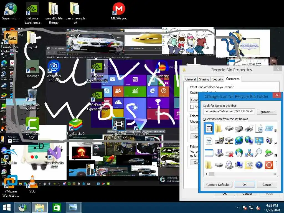This screenshot has width=284, height=213.
Task: Launch the Counter-Strike Global Offensive shortcut
Action: point(11,42)
